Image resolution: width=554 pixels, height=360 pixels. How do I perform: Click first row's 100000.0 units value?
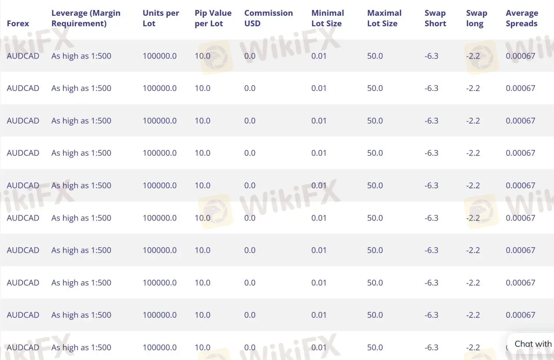pos(160,56)
